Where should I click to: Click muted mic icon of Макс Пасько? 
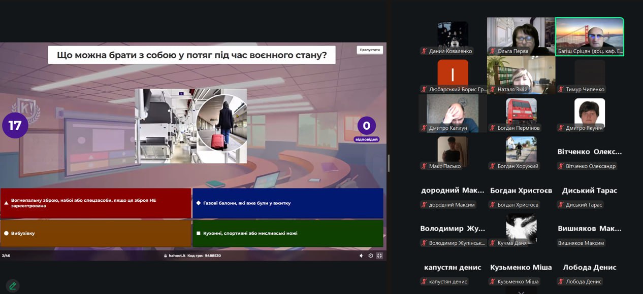pyautogui.click(x=424, y=166)
